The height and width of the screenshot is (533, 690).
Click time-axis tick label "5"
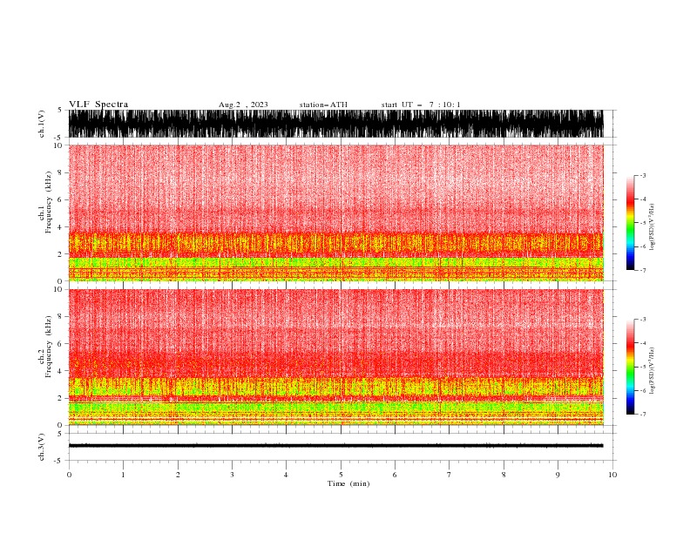(341, 475)
